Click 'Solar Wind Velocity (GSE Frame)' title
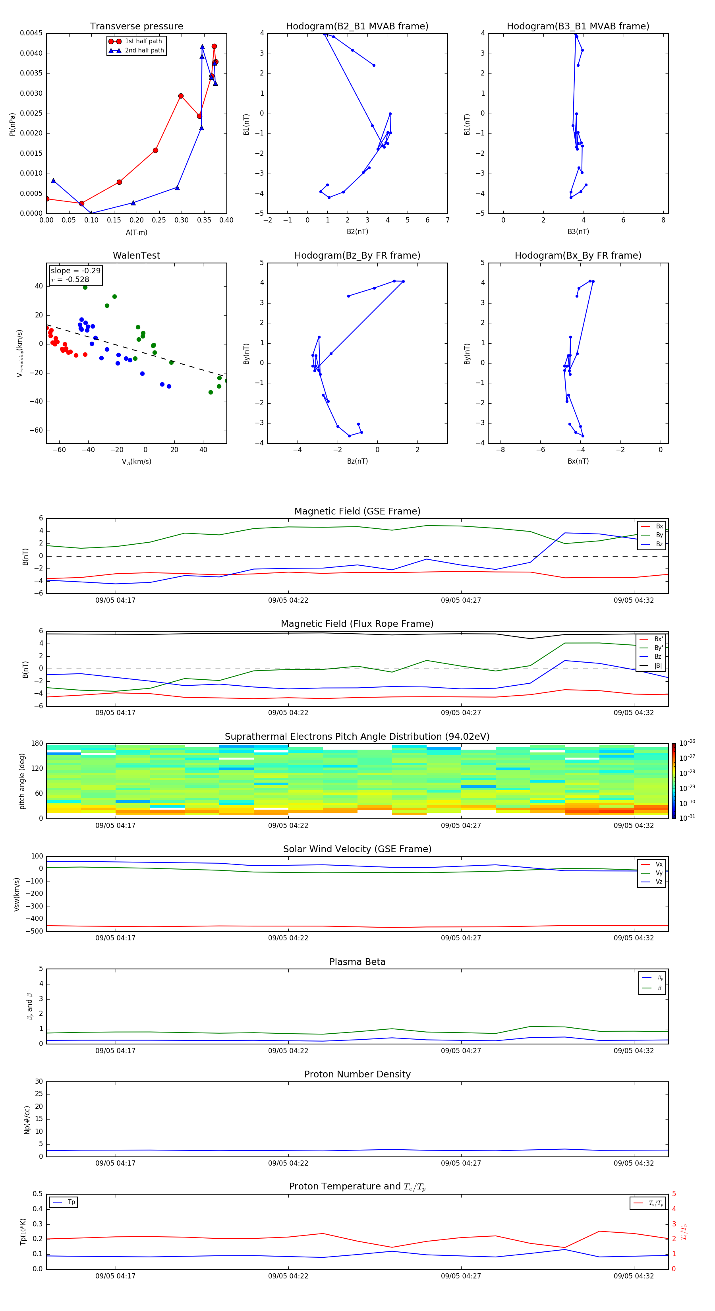 click(357, 849)
